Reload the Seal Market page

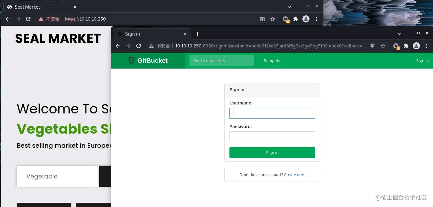tap(28, 19)
